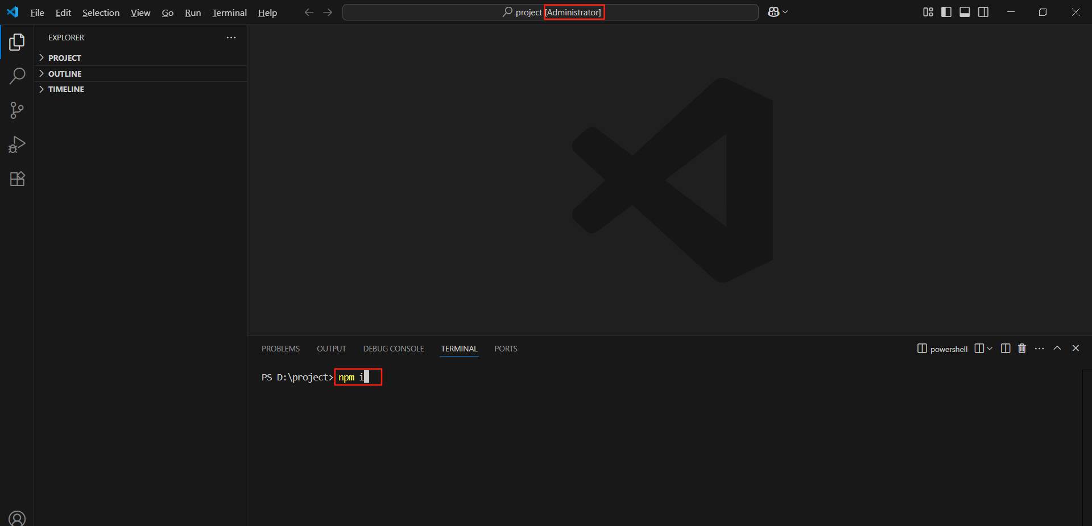This screenshot has width=1092, height=526.
Task: Open the new terminal profile dropdown
Action: click(x=990, y=349)
